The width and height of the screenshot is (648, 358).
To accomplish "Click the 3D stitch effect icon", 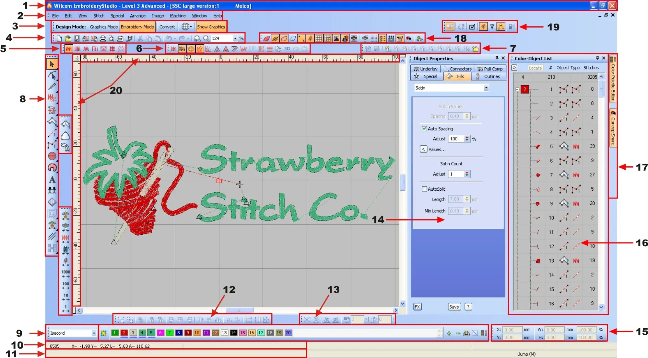I will (x=287, y=49).
